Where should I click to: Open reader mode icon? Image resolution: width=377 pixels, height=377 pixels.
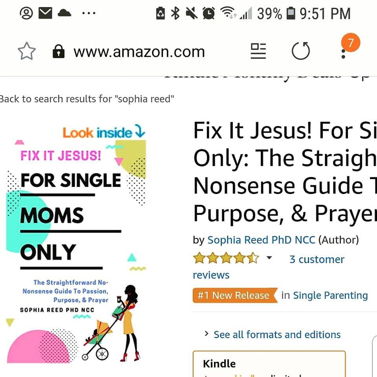coord(258,51)
